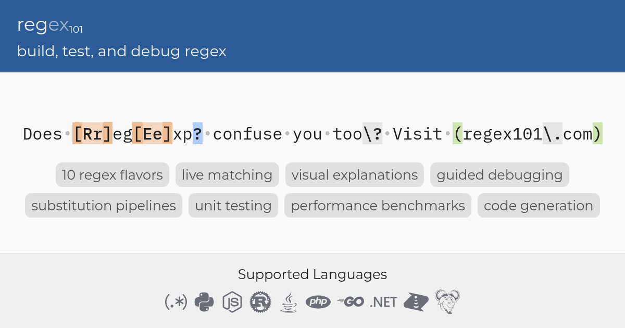Click the Rust gear logo icon
Viewport: 625px width, 328px height.
260,302
